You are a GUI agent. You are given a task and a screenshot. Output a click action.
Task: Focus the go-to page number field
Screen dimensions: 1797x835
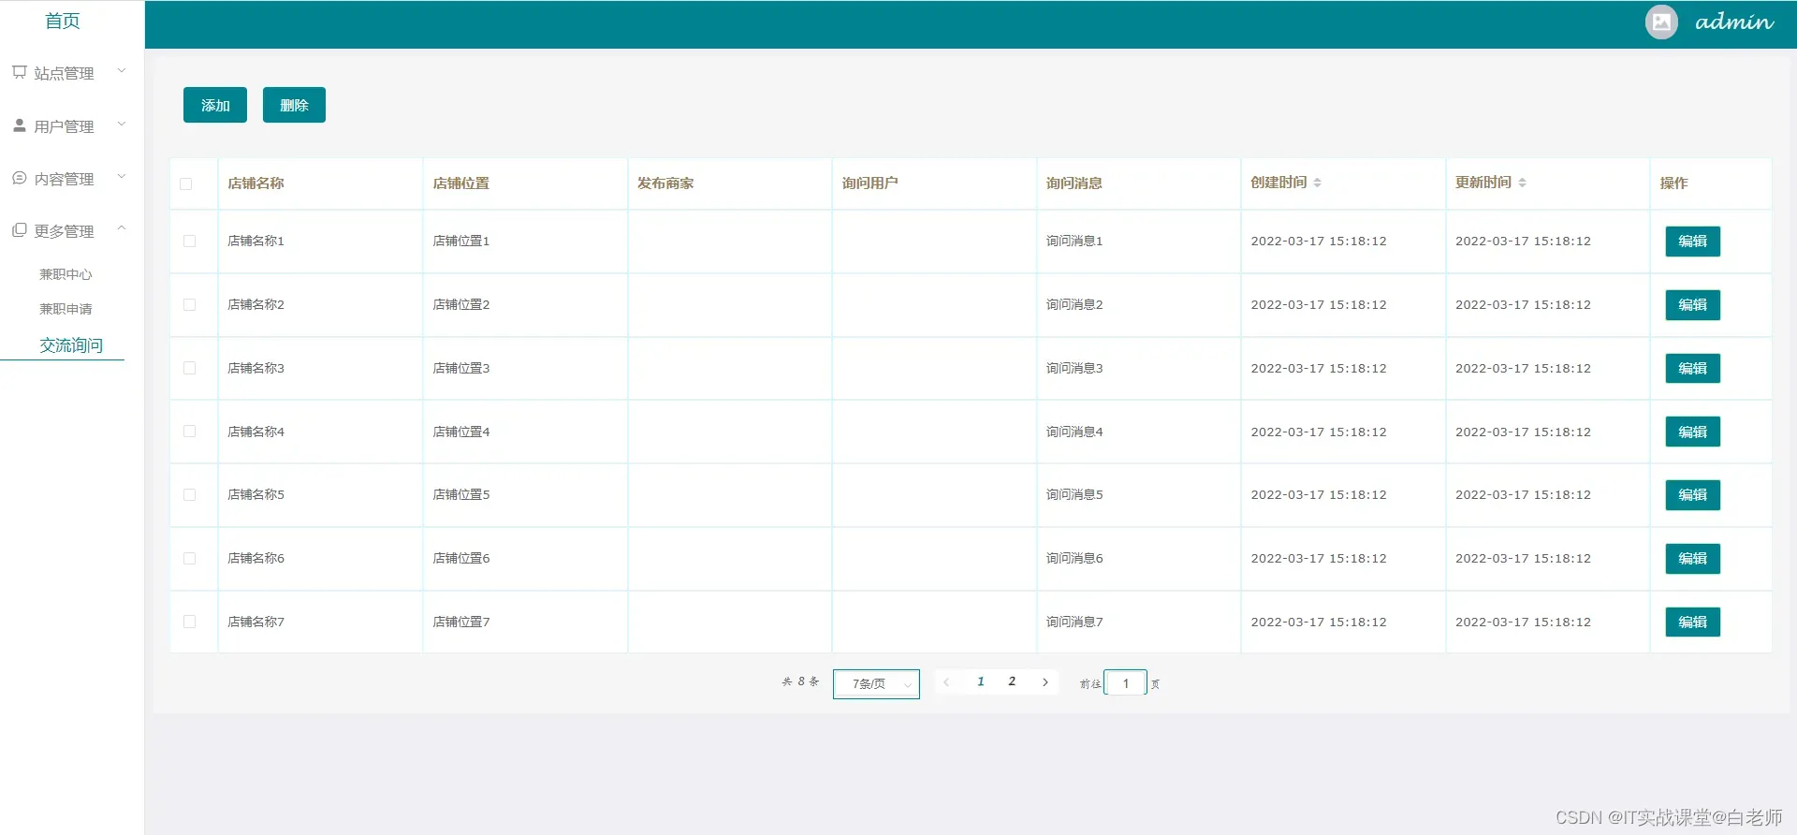click(1125, 683)
